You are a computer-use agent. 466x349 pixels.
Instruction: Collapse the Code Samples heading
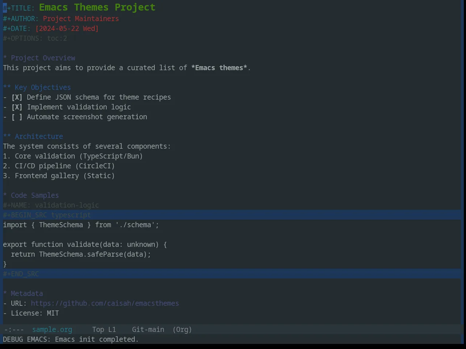pos(31,196)
